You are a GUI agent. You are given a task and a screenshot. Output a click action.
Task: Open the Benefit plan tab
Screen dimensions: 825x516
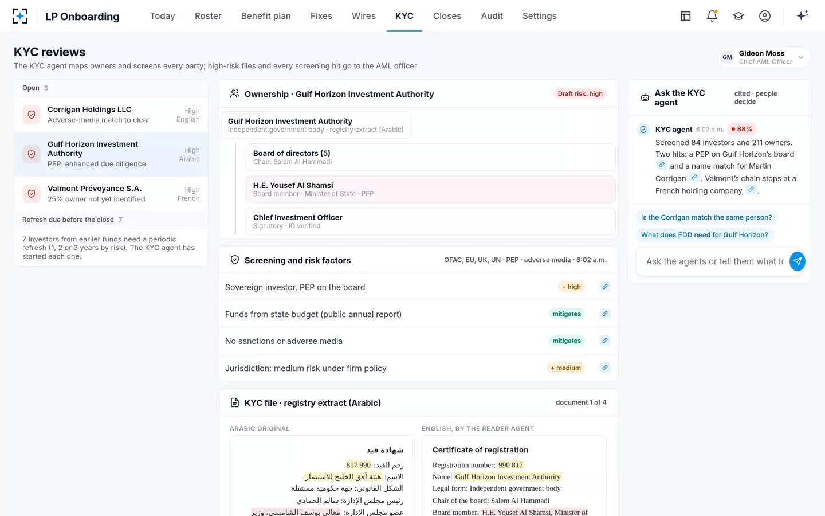(x=266, y=16)
